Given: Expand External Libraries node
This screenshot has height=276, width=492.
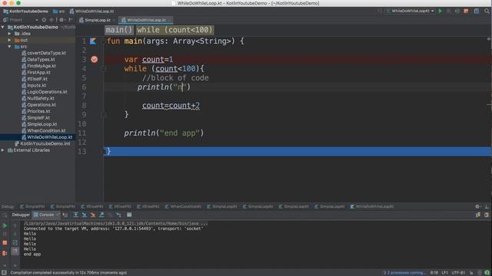Looking at the screenshot, I should tap(3, 150).
